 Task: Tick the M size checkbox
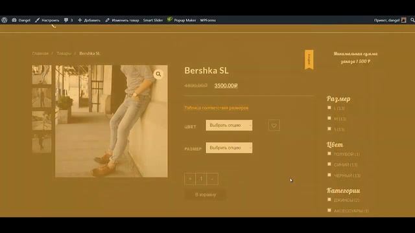(x=329, y=118)
